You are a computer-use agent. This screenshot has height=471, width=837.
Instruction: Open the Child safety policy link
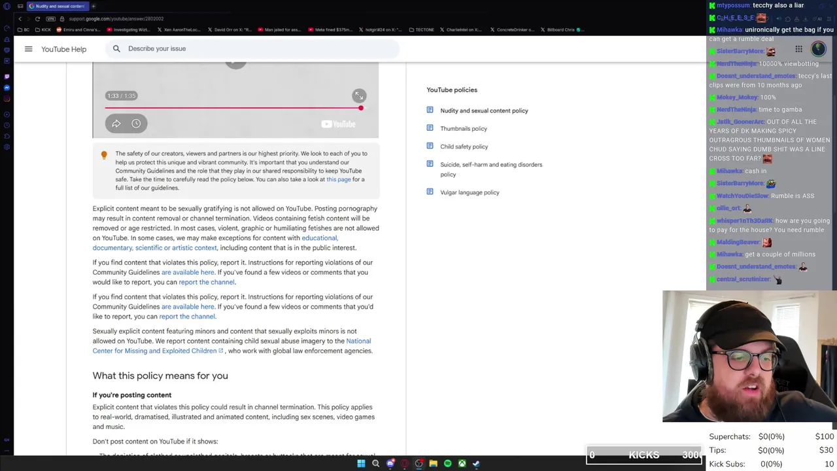point(464,147)
